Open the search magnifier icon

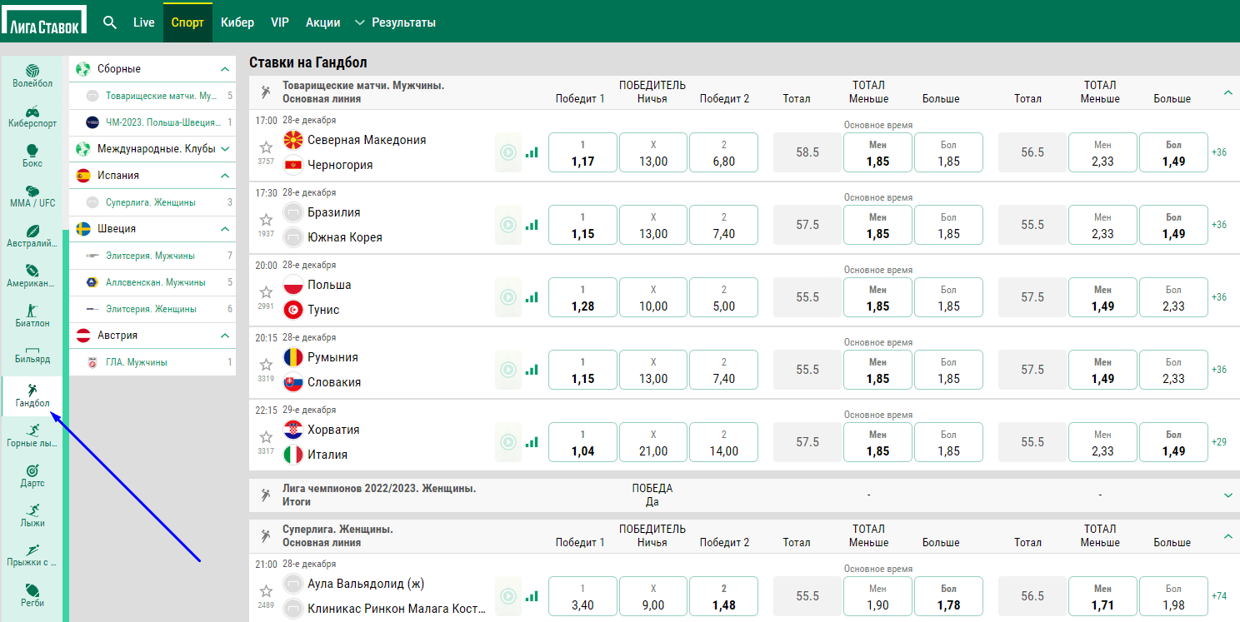[109, 22]
